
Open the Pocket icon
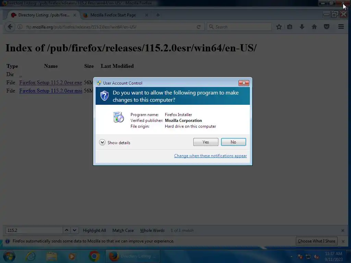[327, 27]
